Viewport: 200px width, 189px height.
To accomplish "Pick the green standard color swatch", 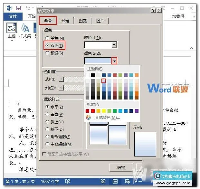I will 115,111.
